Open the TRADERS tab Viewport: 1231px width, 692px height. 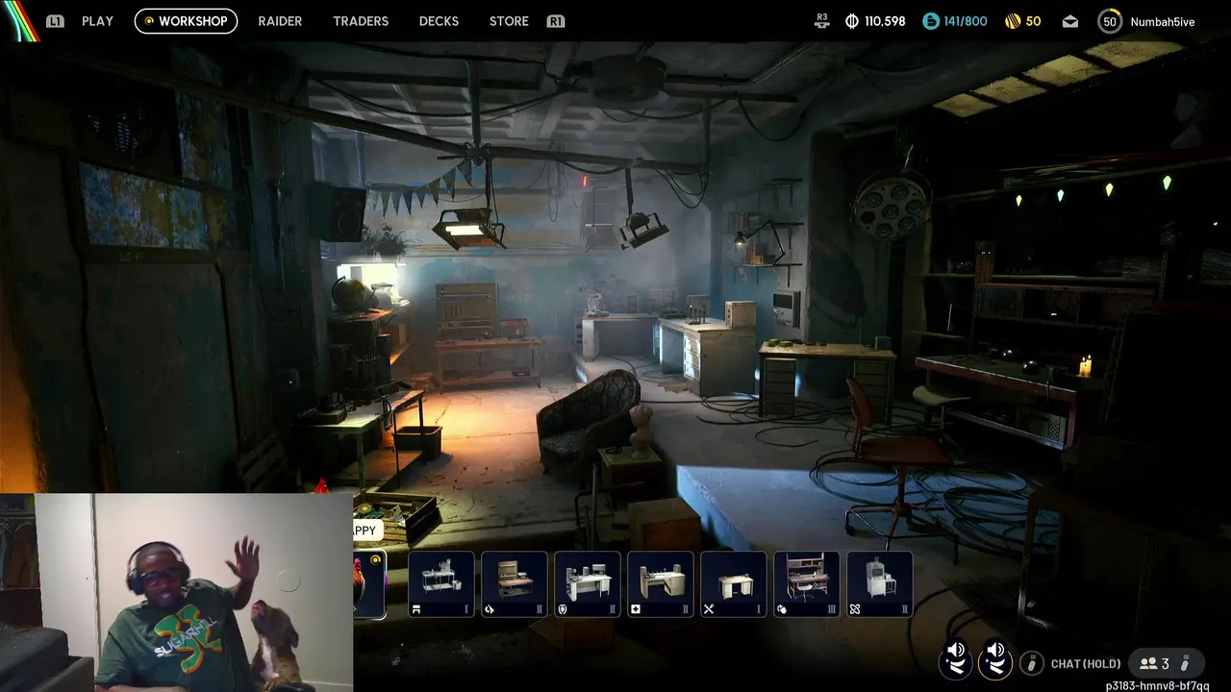point(361,21)
